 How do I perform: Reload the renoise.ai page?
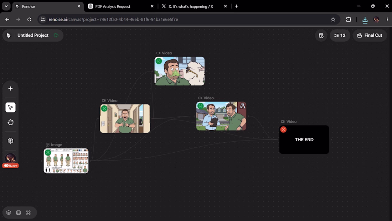pos(29,20)
